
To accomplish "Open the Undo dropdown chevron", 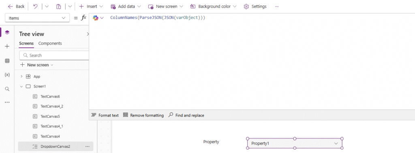I will coord(47,6).
